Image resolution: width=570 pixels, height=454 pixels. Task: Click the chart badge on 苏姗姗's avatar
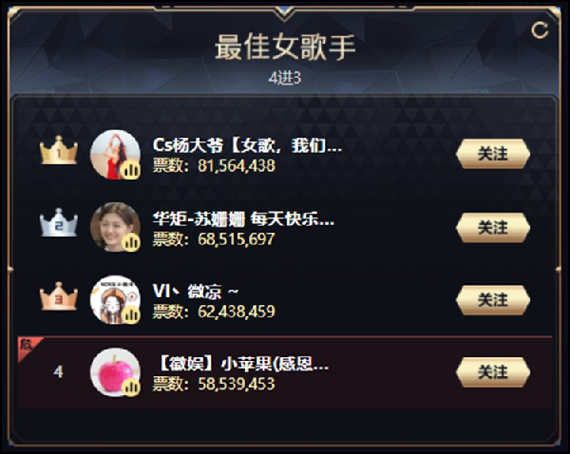tap(130, 242)
